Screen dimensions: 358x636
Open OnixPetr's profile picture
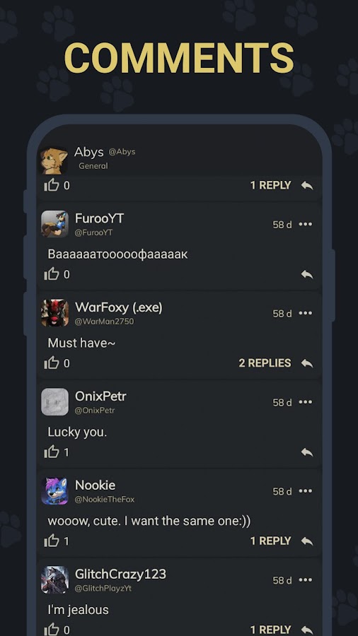coord(54,402)
